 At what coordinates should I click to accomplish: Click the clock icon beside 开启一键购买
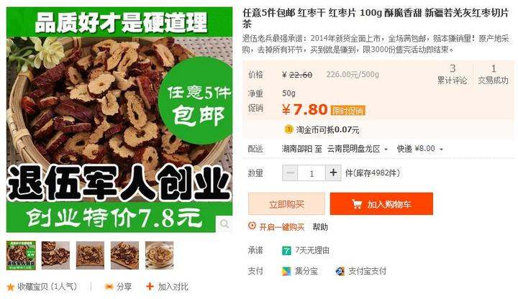pos(252,226)
